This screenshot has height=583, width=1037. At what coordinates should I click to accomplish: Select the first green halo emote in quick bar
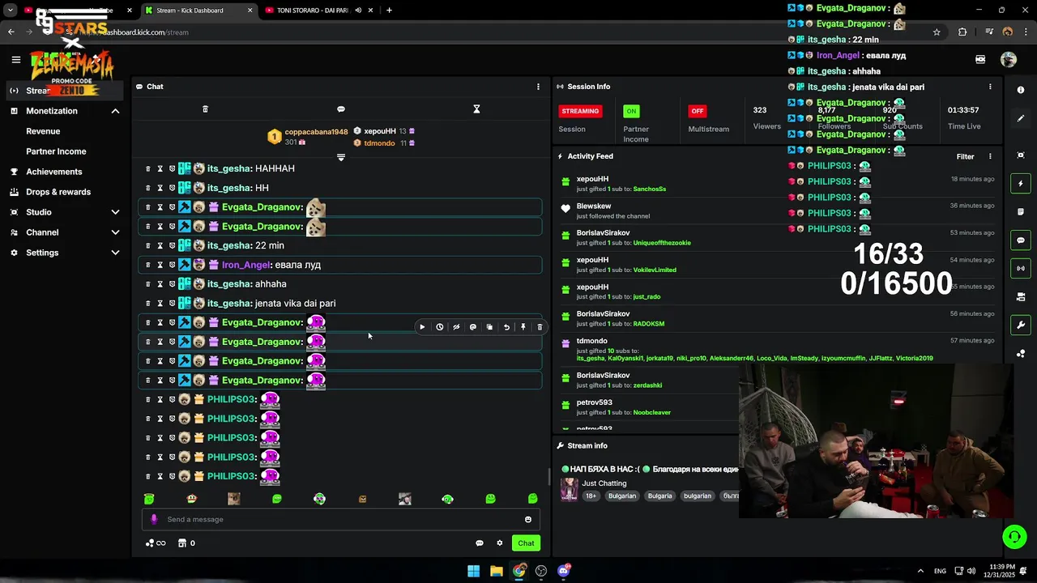point(149,499)
